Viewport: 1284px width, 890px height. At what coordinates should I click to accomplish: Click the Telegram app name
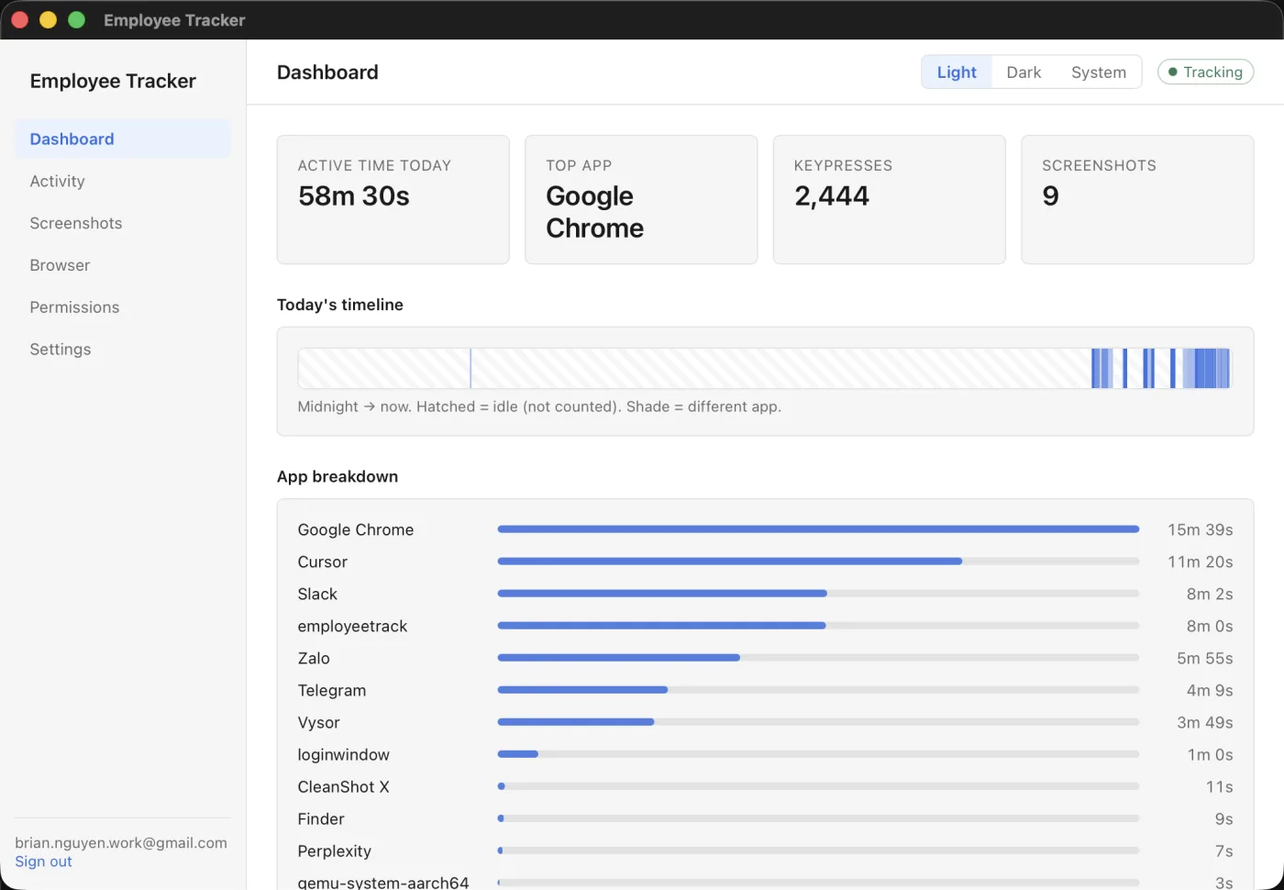[332, 690]
